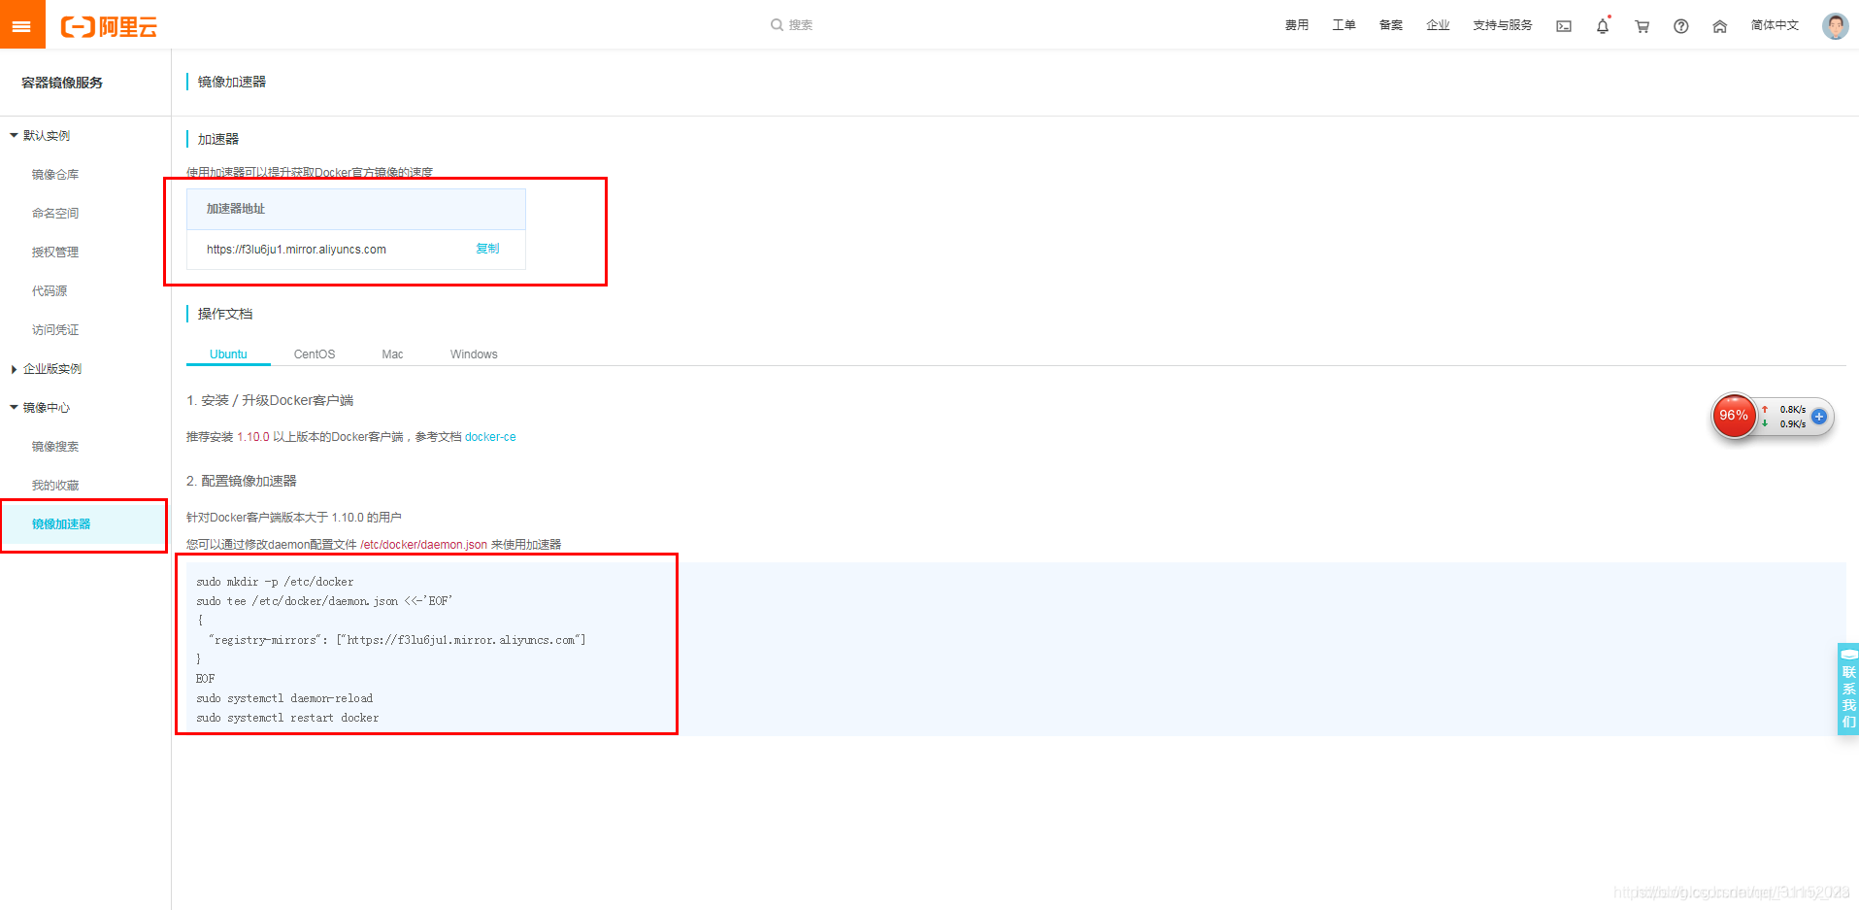Click the sudo systemctl daemon-reload line
Viewport: 1859px width, 910px height.
[284, 698]
